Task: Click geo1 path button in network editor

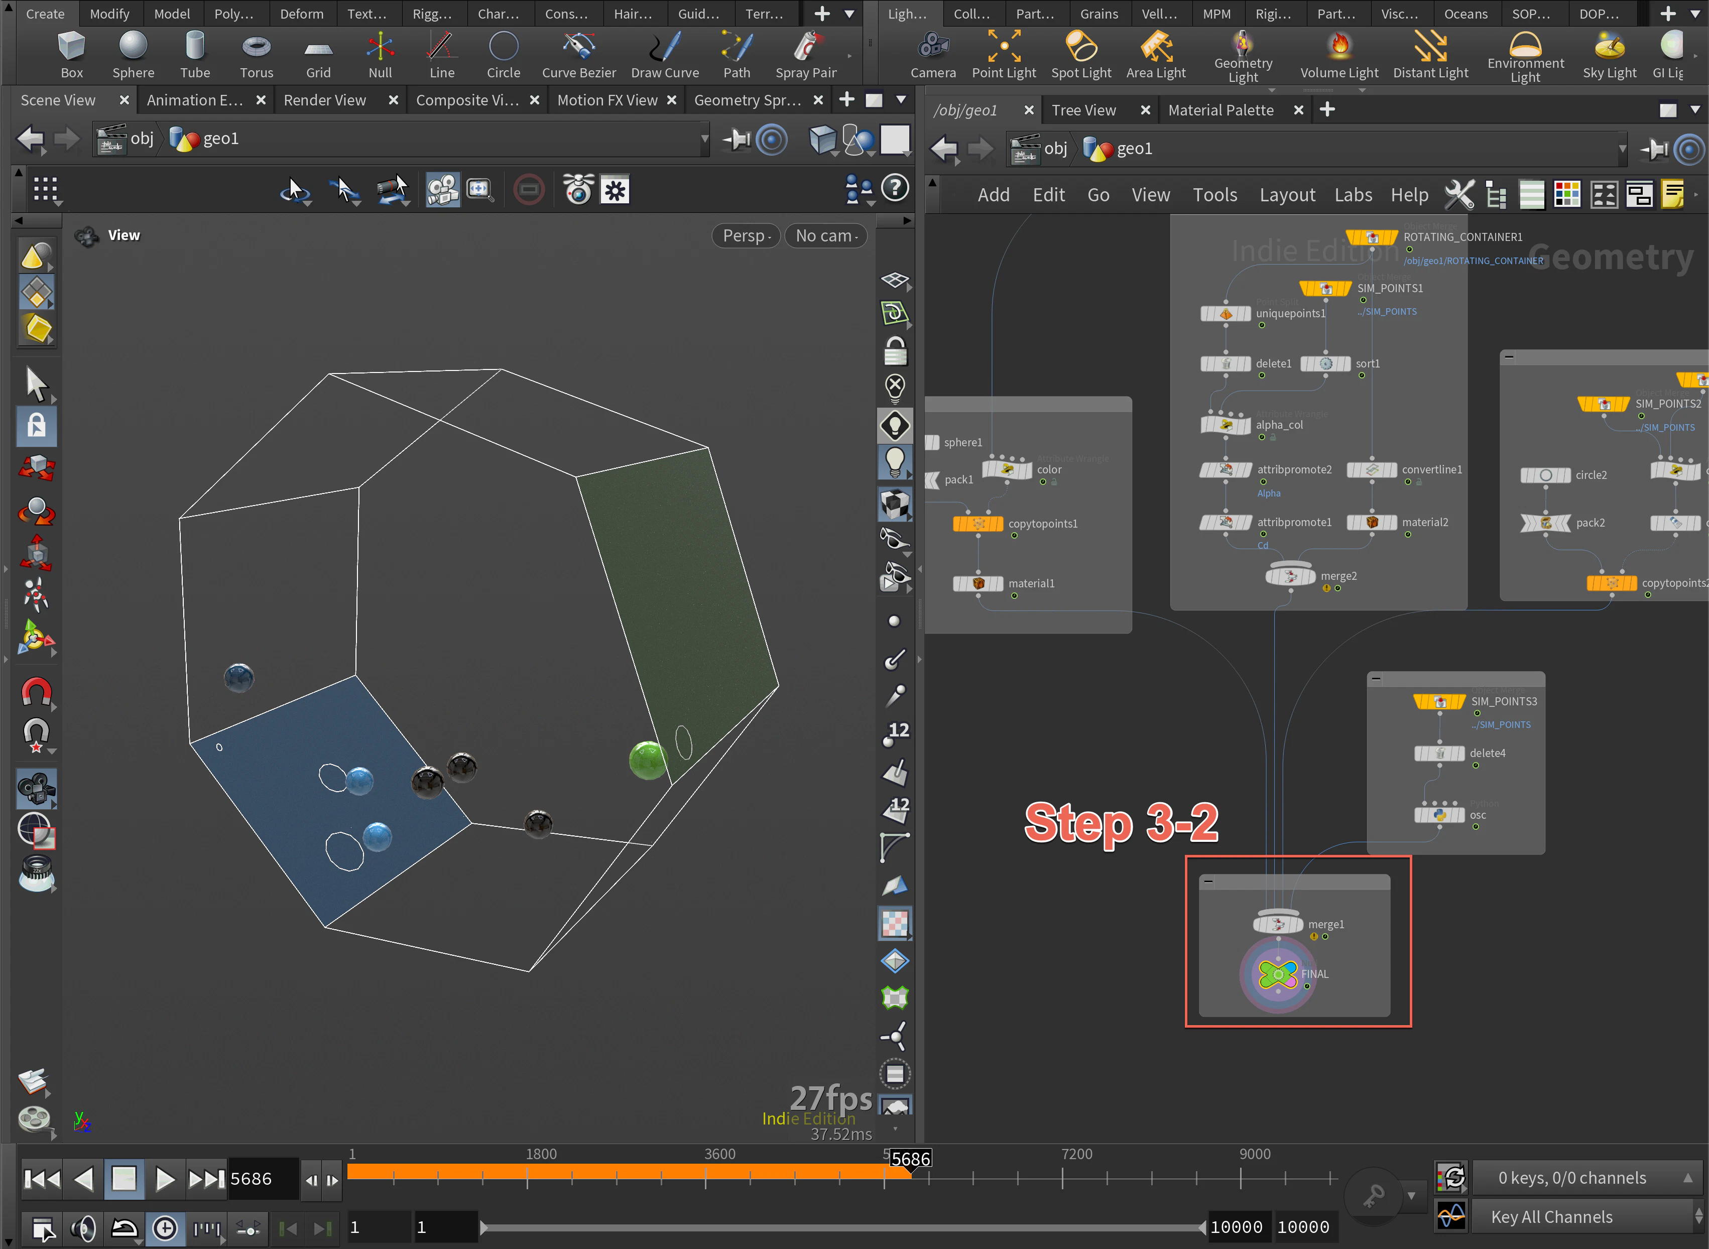Action: pos(1119,149)
